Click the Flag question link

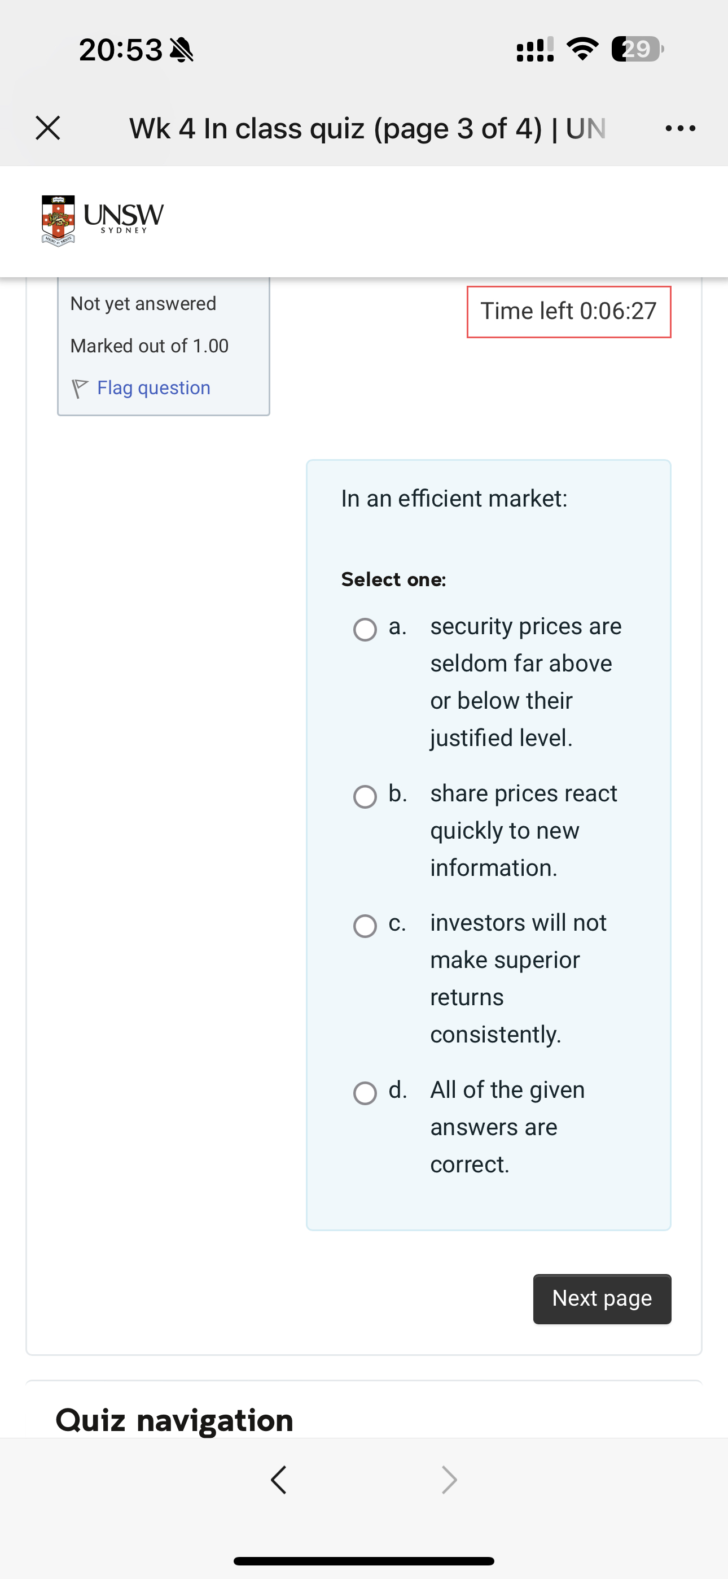click(x=152, y=387)
